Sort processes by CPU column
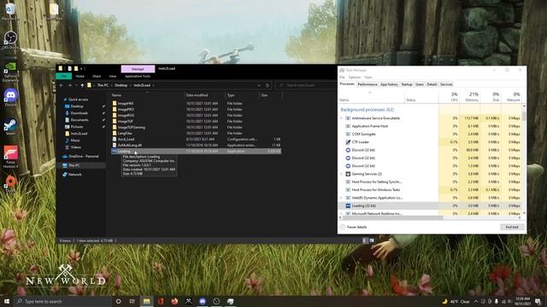 coord(450,96)
